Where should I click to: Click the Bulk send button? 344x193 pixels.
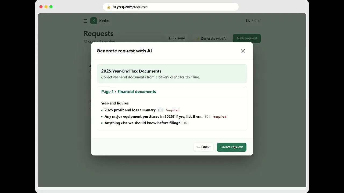pos(177,38)
